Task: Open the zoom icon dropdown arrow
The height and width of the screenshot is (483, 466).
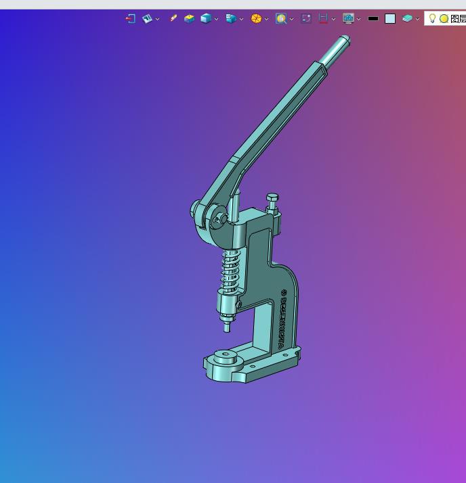Action: point(291,19)
